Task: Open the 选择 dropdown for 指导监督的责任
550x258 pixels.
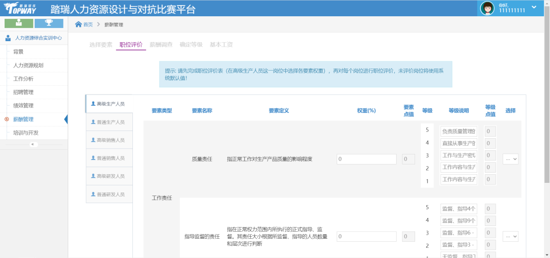Action: (x=510, y=237)
